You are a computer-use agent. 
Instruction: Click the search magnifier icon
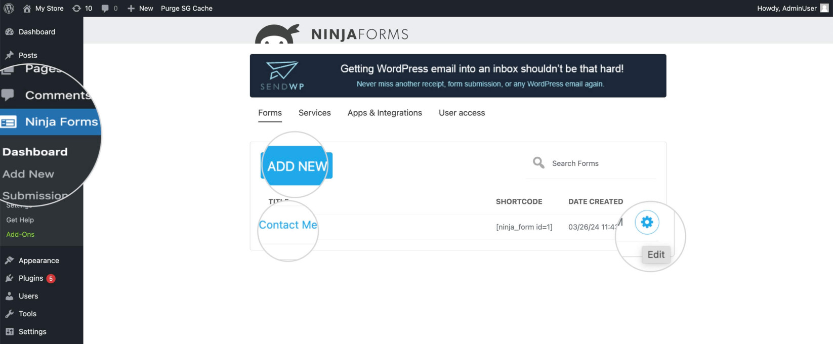point(538,162)
